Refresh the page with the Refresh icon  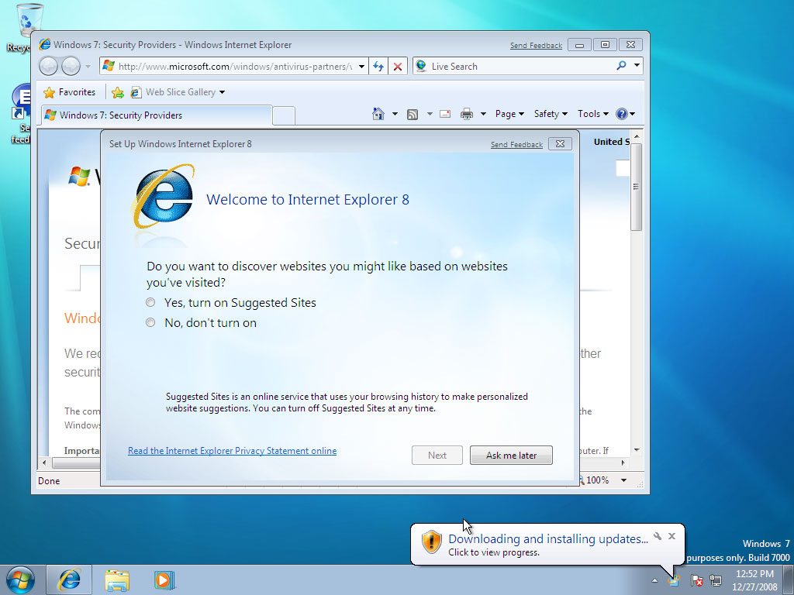point(378,67)
